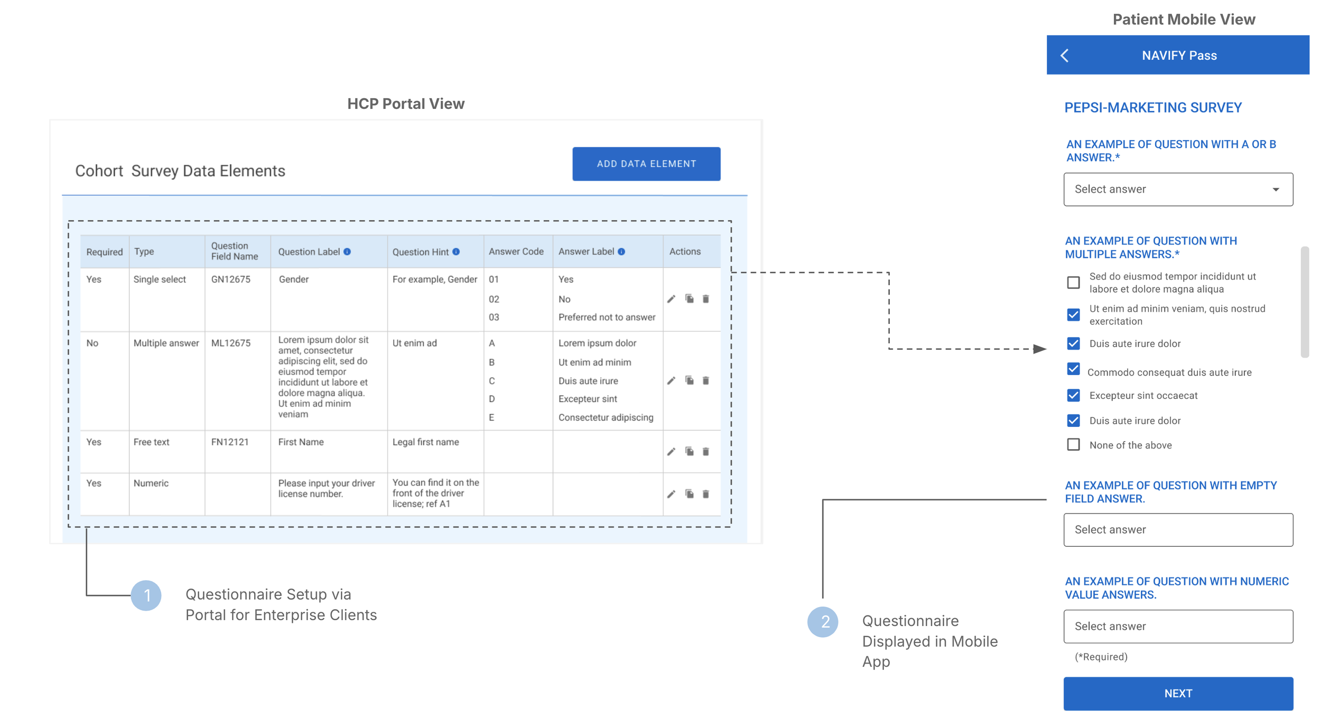Click the mobile view vertical scrollbar
Viewport: 1321px width, 727px height.
click(x=1305, y=302)
